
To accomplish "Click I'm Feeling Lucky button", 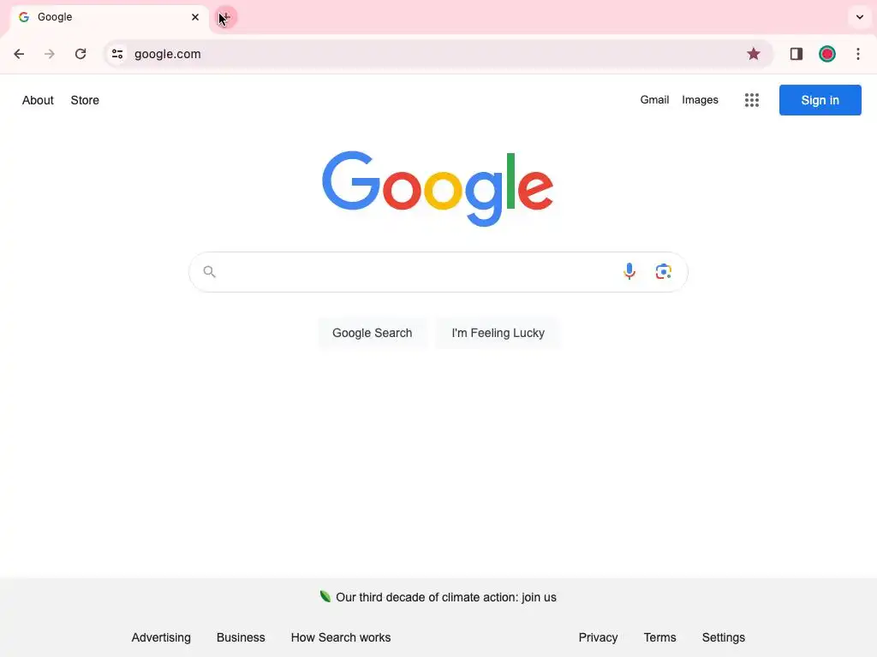I will click(x=498, y=333).
